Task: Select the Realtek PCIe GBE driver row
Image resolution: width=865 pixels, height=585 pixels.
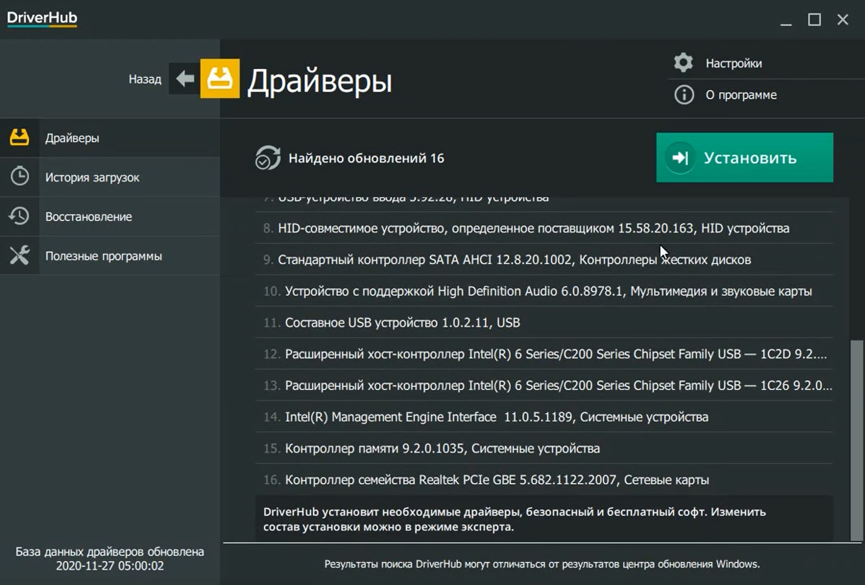Action: [496, 480]
